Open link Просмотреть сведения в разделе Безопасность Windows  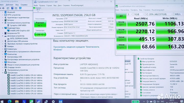(x=76, y=48)
